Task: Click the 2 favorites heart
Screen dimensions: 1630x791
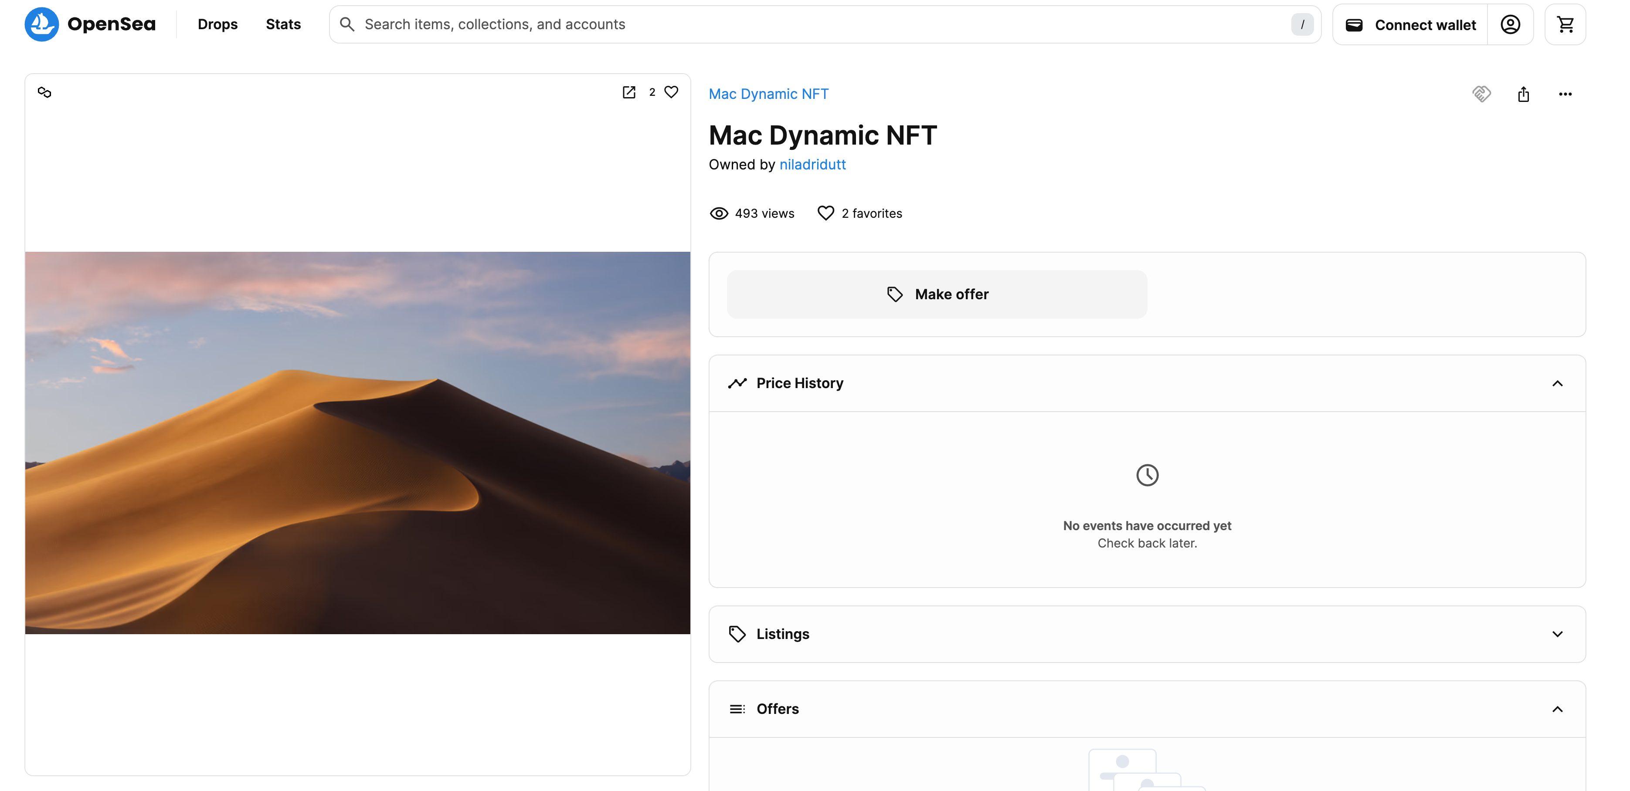Action: [x=826, y=213]
